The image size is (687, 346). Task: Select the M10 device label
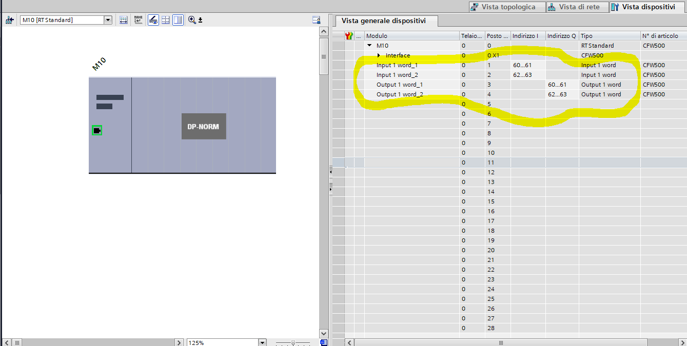[99, 64]
